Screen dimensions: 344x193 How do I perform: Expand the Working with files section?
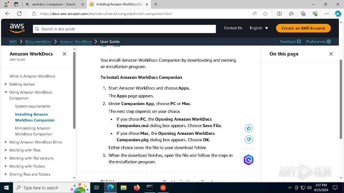point(6,150)
